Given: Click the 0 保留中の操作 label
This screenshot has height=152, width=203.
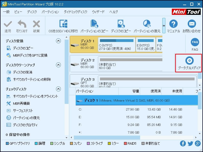Looking at the screenshot, I should point(18,135).
